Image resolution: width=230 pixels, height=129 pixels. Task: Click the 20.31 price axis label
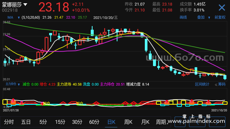tap(7, 79)
